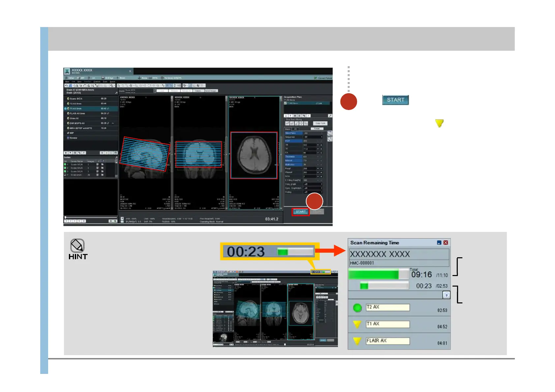Click the greyed STOP button beside START

pos(317,212)
